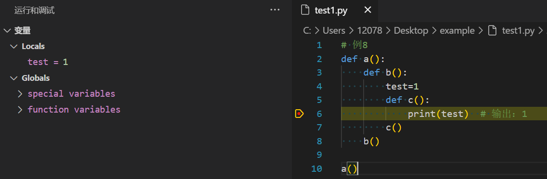Click the file icon on test1.py tab
547x179 pixels.
click(x=305, y=10)
